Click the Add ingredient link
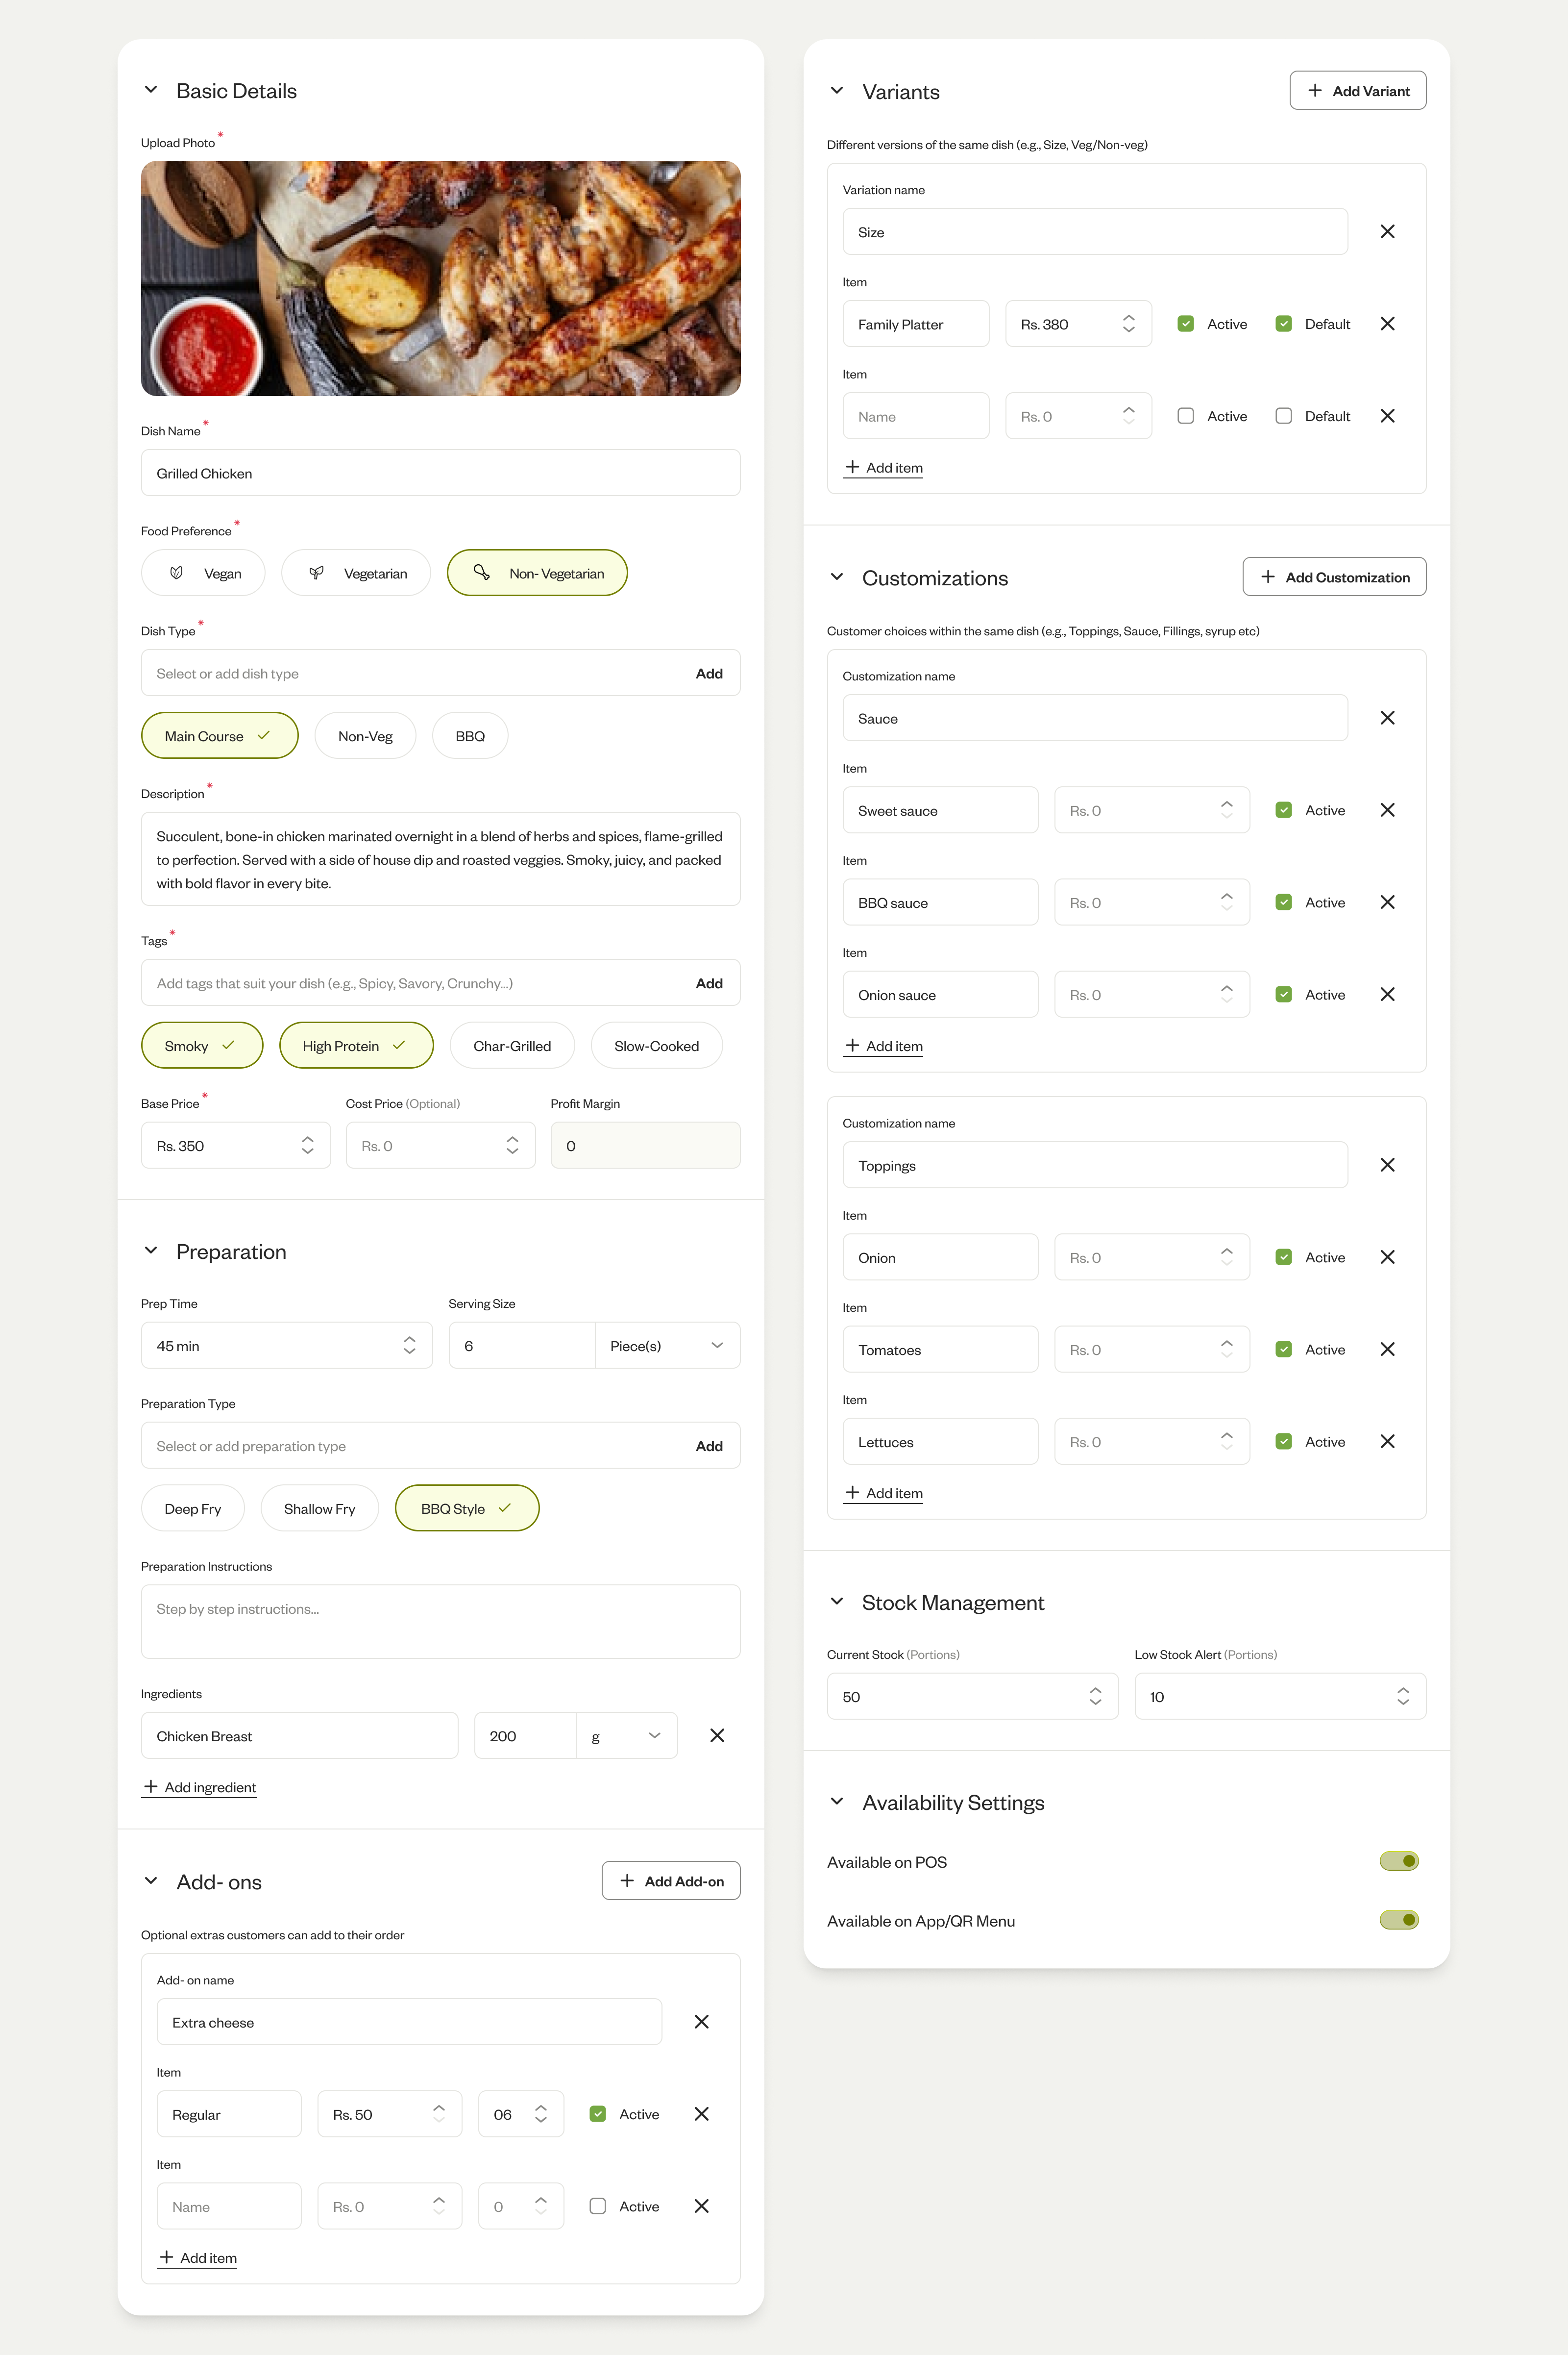The height and width of the screenshot is (2355, 1568). [199, 1788]
